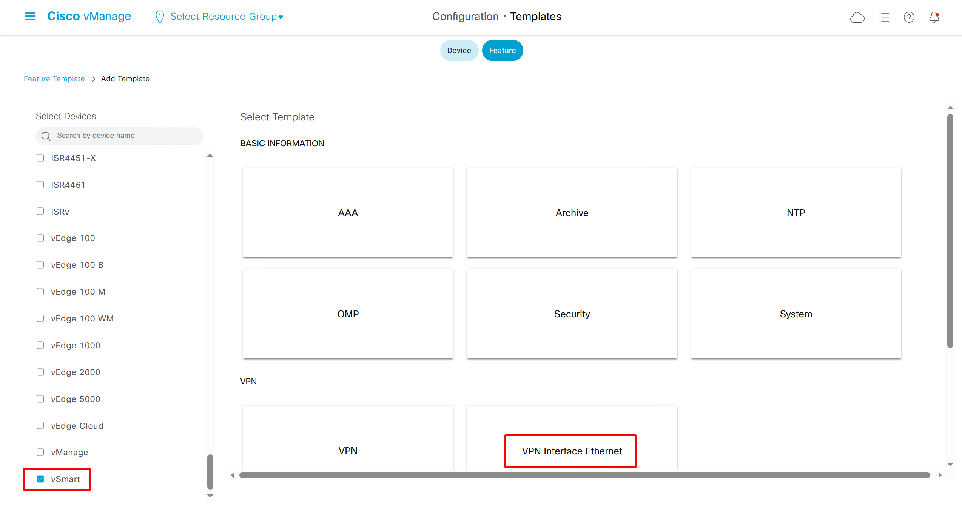Select the Feature tab
962x519 pixels.
click(x=502, y=50)
